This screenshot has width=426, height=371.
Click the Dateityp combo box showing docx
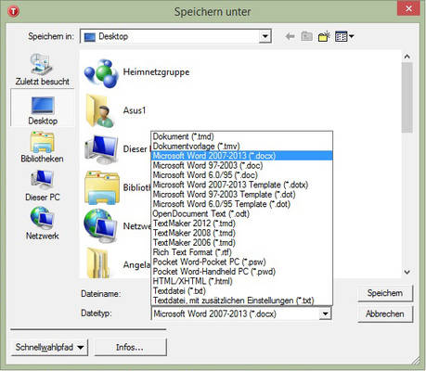pos(241,313)
